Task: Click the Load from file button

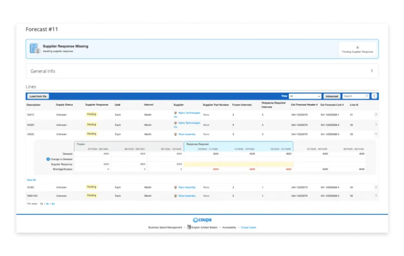Action: point(38,96)
